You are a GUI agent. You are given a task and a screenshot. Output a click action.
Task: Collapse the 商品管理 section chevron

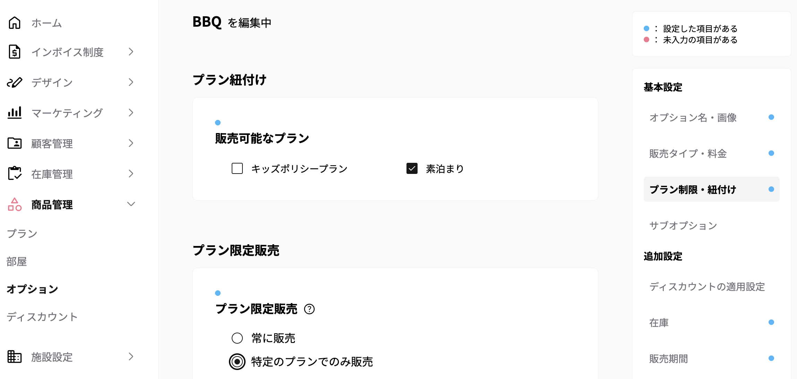point(131,204)
